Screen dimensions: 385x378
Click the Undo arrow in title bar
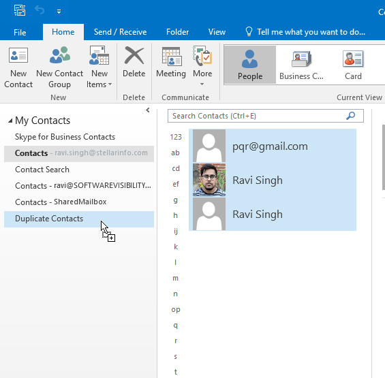[40, 10]
